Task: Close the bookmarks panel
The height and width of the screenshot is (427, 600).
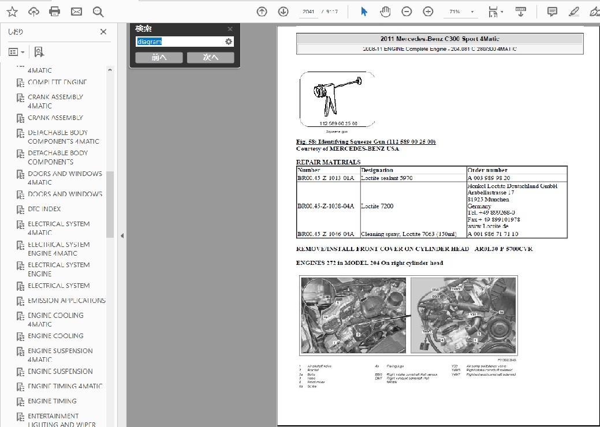Action: pos(103,32)
